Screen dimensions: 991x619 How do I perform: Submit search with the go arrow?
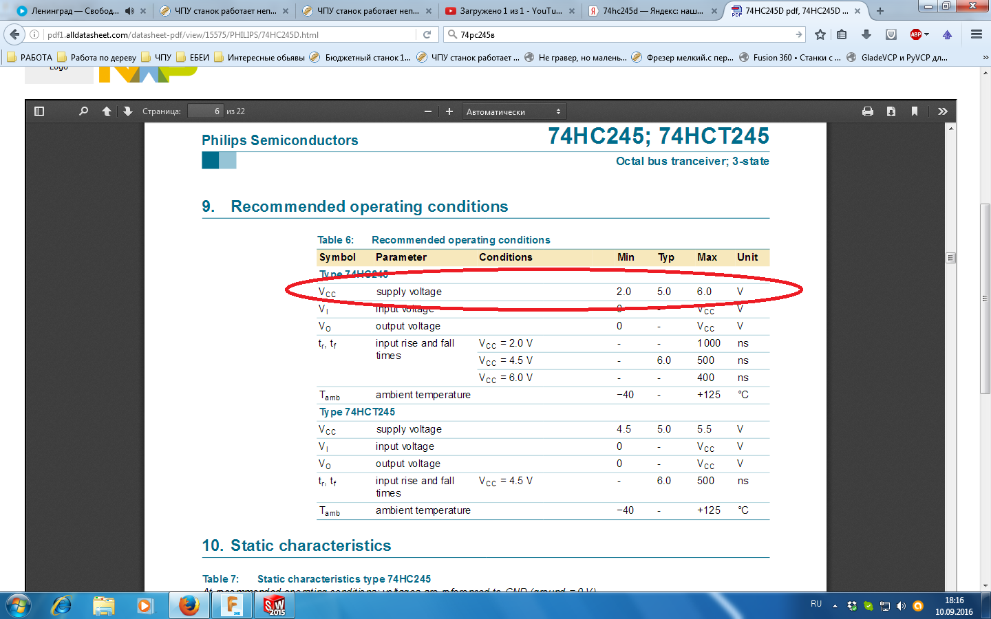(x=798, y=34)
